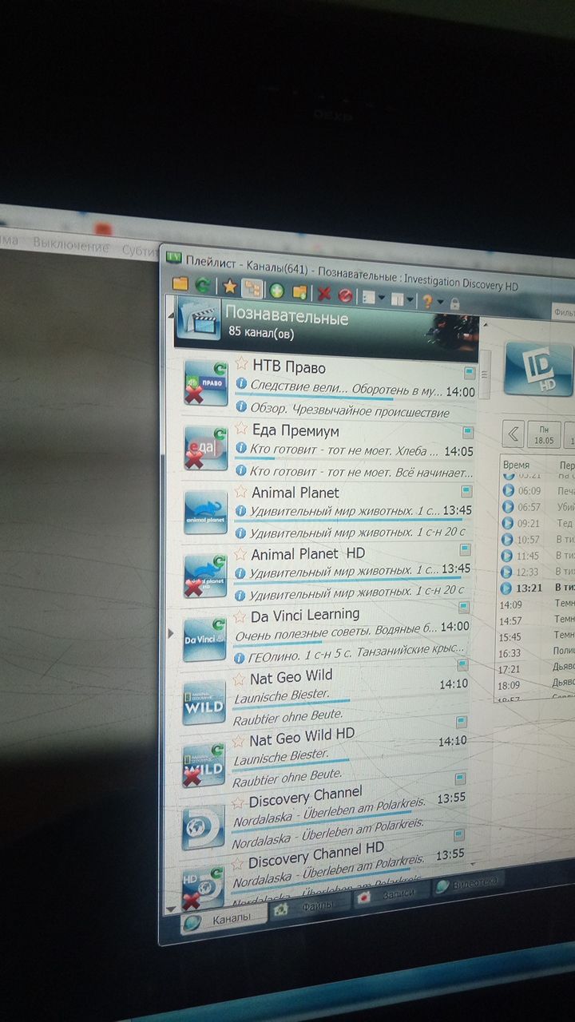
Task: Show info for Следствие вели program
Action: point(240,384)
